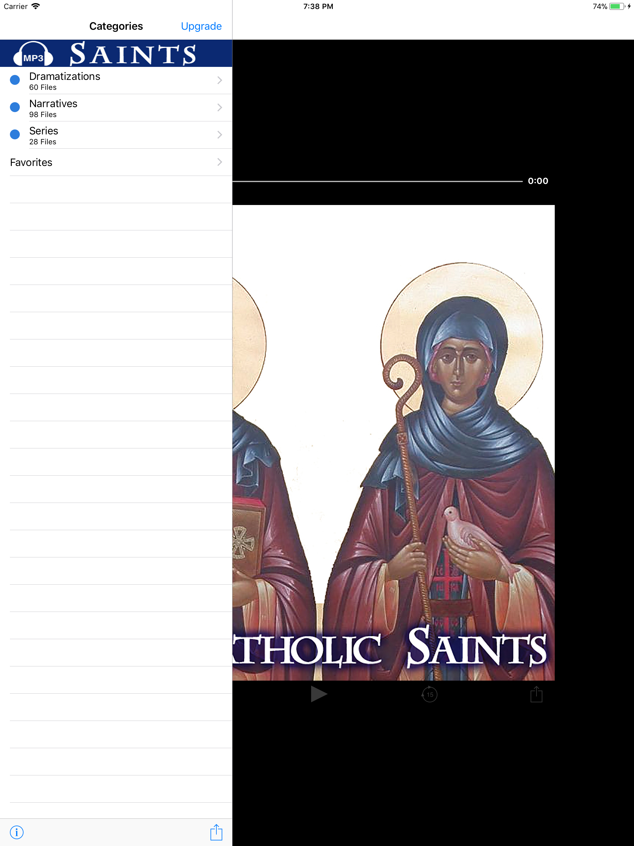Tap the Wi-Fi status icon
Image resolution: width=634 pixels, height=846 pixels.
point(36,6)
